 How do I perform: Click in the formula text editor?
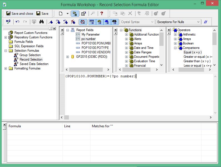click(x=139, y=94)
